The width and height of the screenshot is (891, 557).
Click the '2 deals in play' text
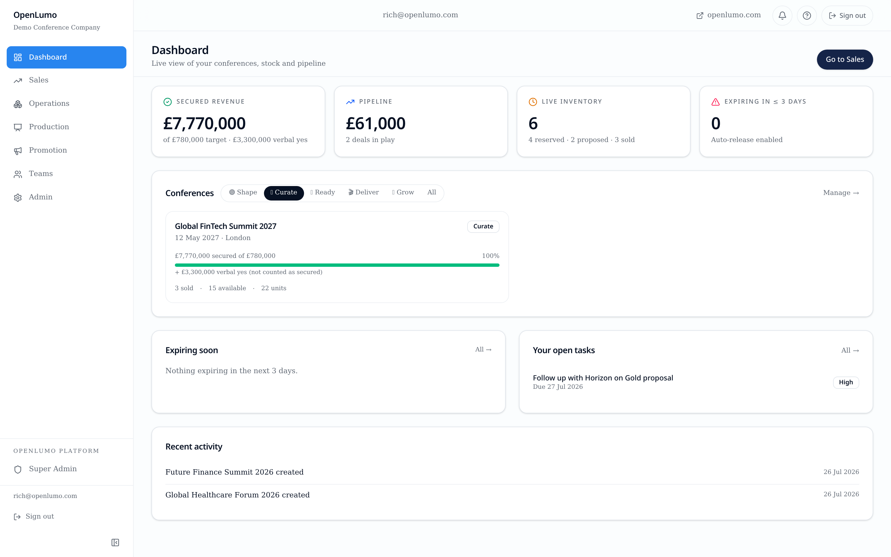tap(370, 140)
